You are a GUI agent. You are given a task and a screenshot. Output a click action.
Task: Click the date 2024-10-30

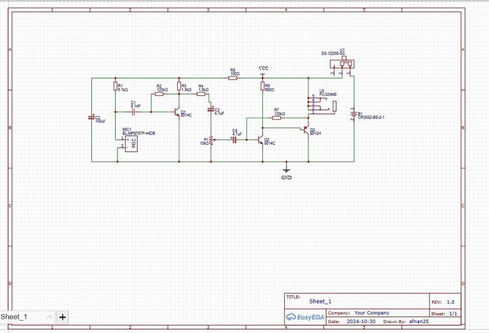pos(361,322)
